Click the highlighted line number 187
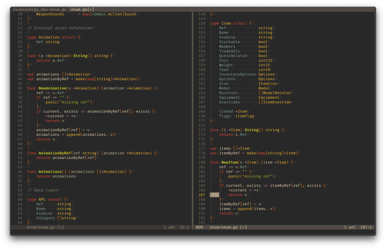This screenshot has width=386, height=249. pos(202,195)
